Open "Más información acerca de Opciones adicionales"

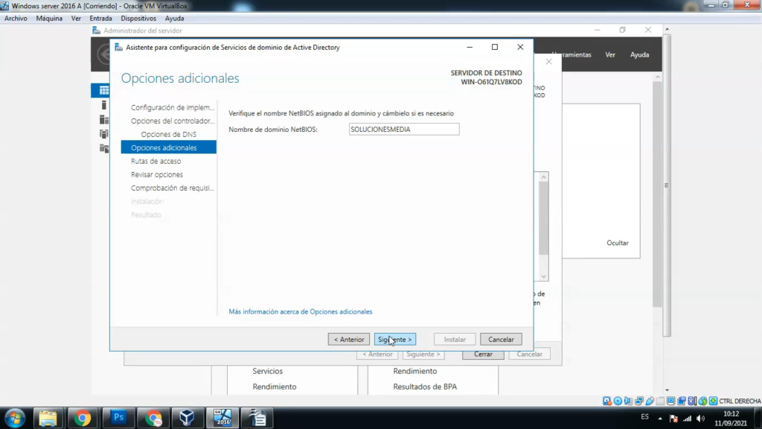pyautogui.click(x=301, y=311)
